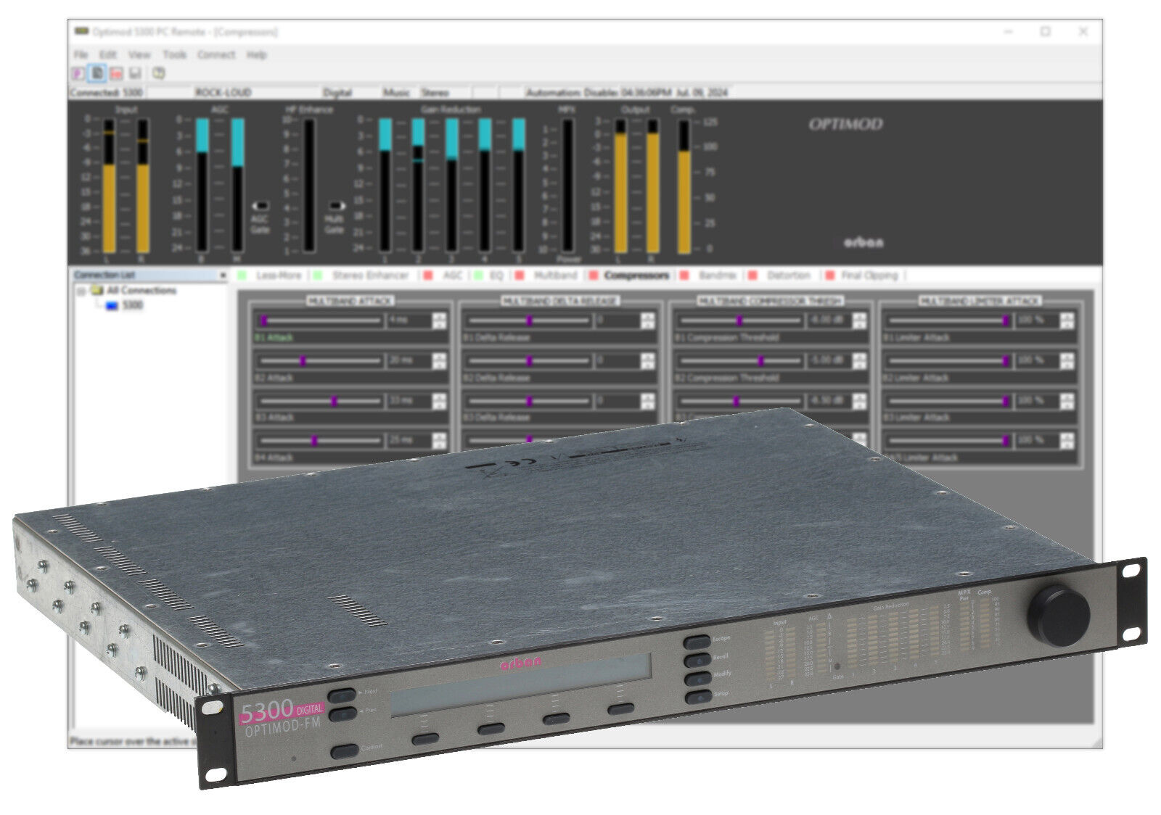1161x815 pixels.
Task: Select the Compressors tab
Action: (630, 276)
